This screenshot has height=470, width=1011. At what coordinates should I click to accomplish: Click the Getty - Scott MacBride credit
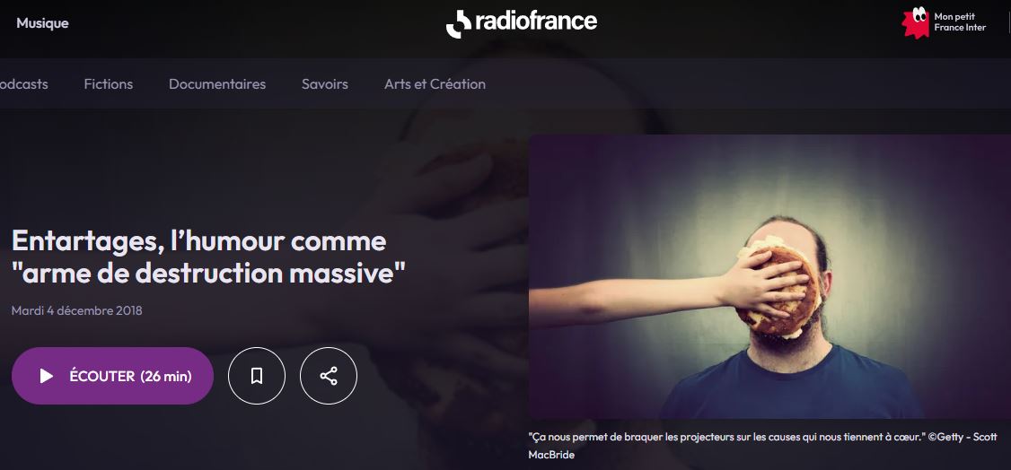[763, 446]
